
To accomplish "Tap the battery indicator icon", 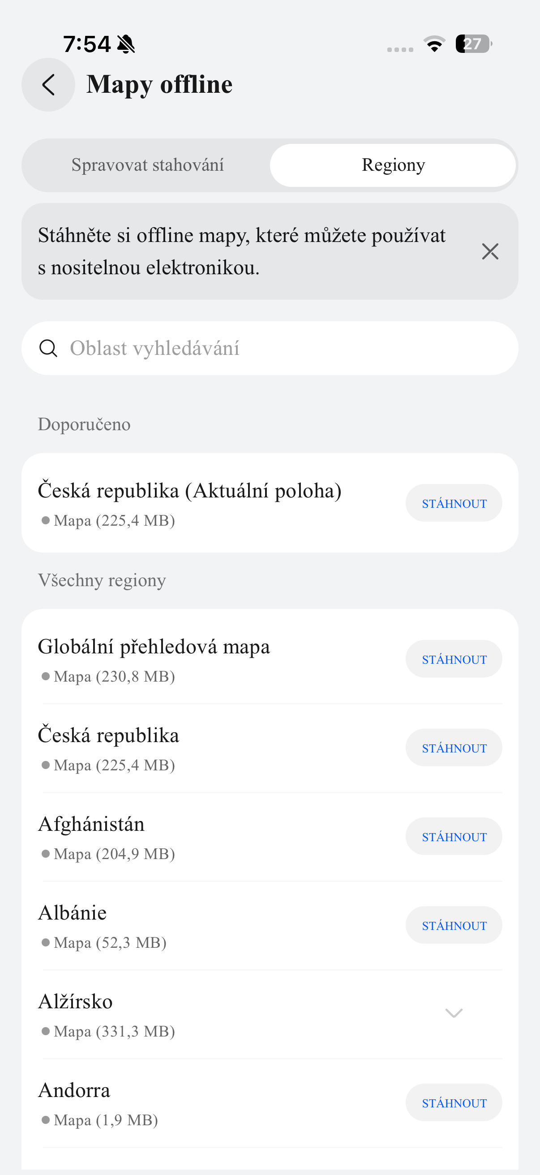I will (473, 44).
